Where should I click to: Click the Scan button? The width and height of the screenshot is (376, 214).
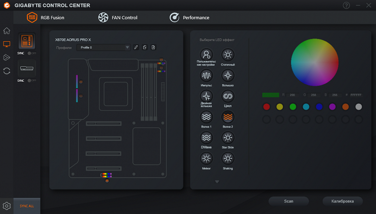[288, 201]
